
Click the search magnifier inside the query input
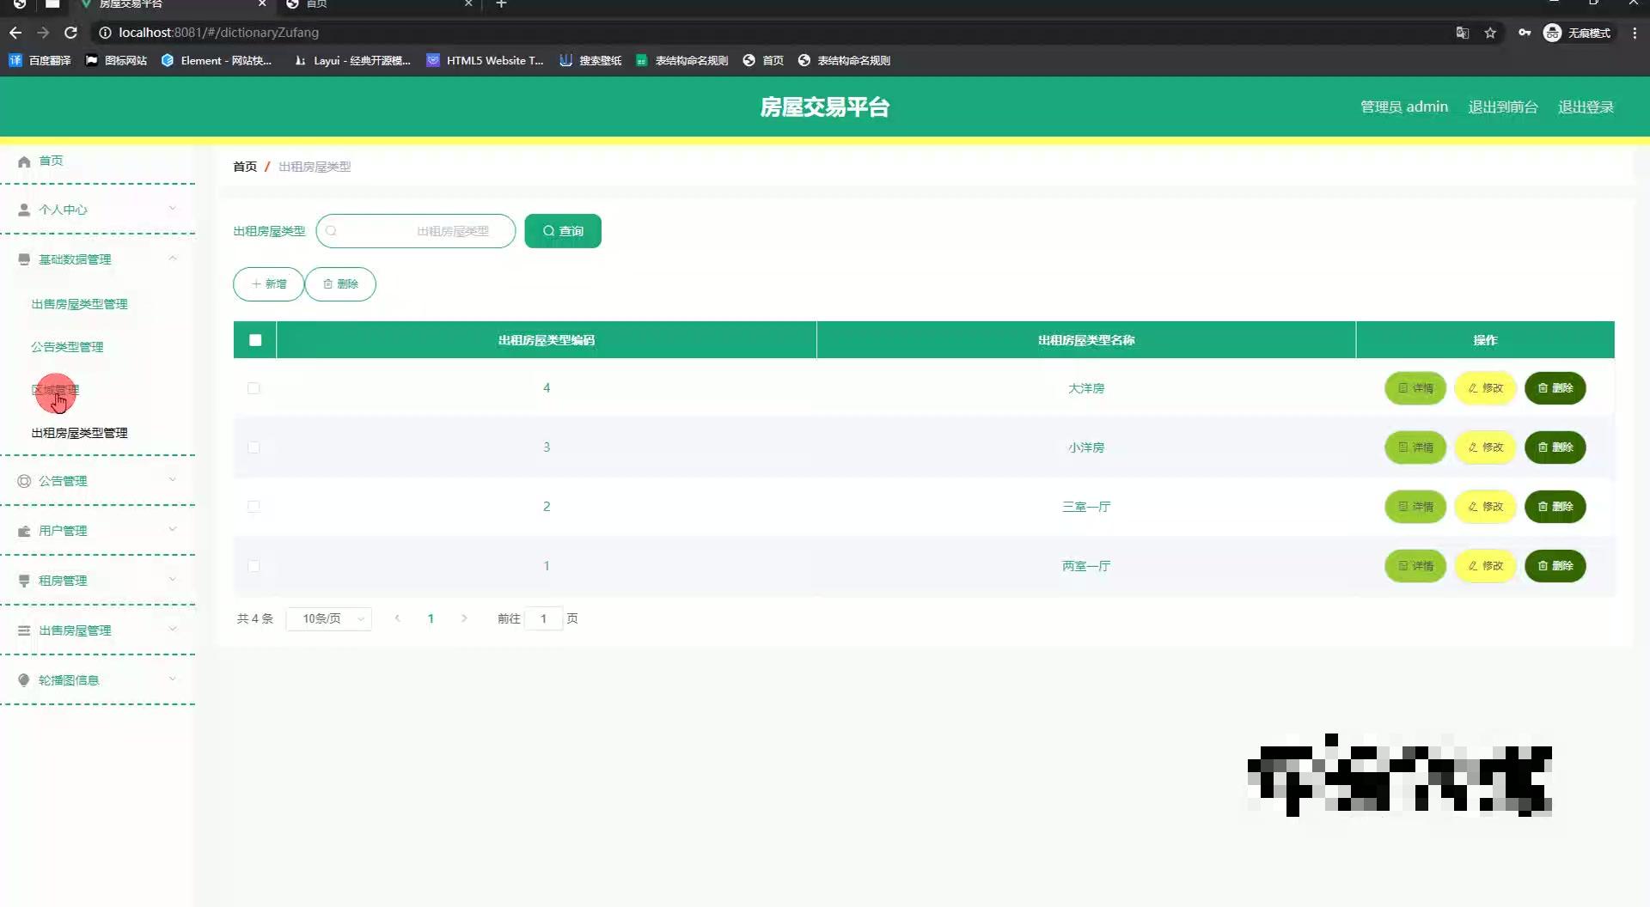pos(331,230)
